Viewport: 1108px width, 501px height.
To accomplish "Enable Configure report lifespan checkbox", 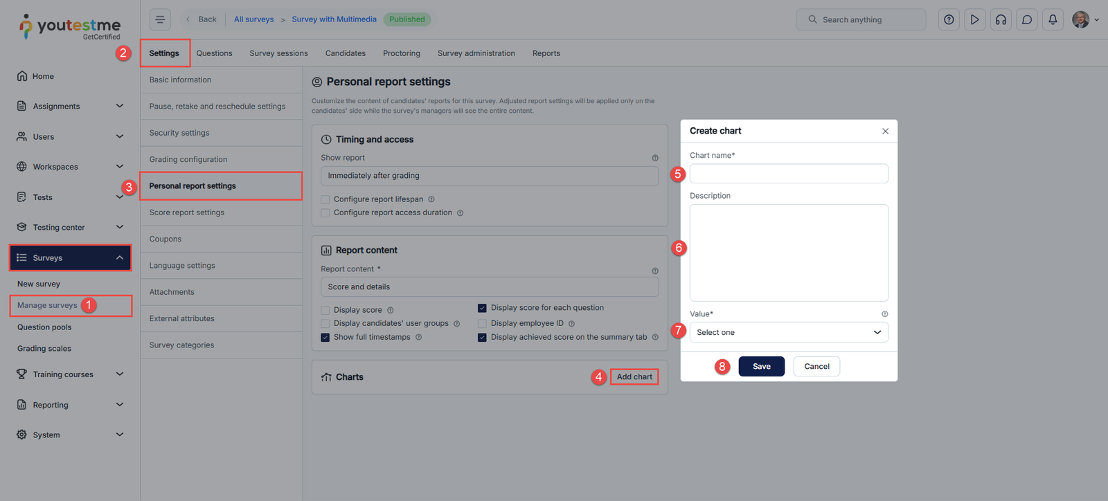I will pos(325,199).
